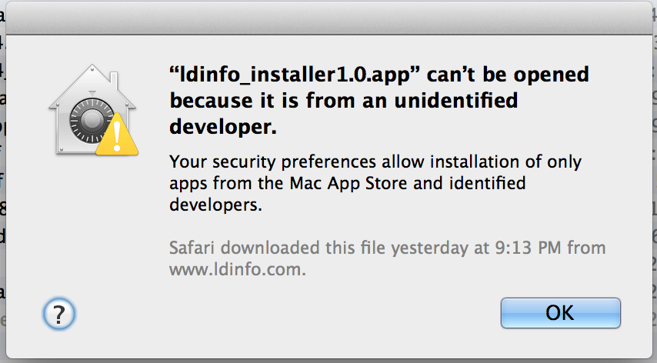The width and height of the screenshot is (657, 363).
Task: Click the Gatekeeper house security icon
Action: [x=93, y=110]
